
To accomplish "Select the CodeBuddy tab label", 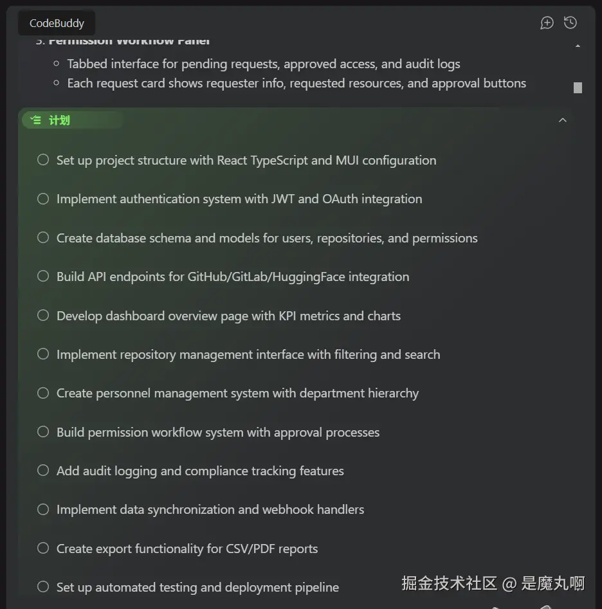I will coord(57,23).
